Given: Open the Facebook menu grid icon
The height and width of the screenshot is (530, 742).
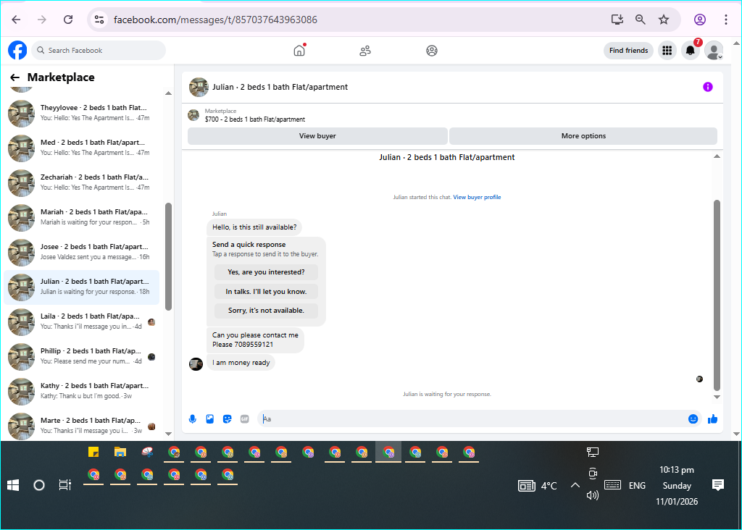Looking at the screenshot, I should click(x=667, y=50).
